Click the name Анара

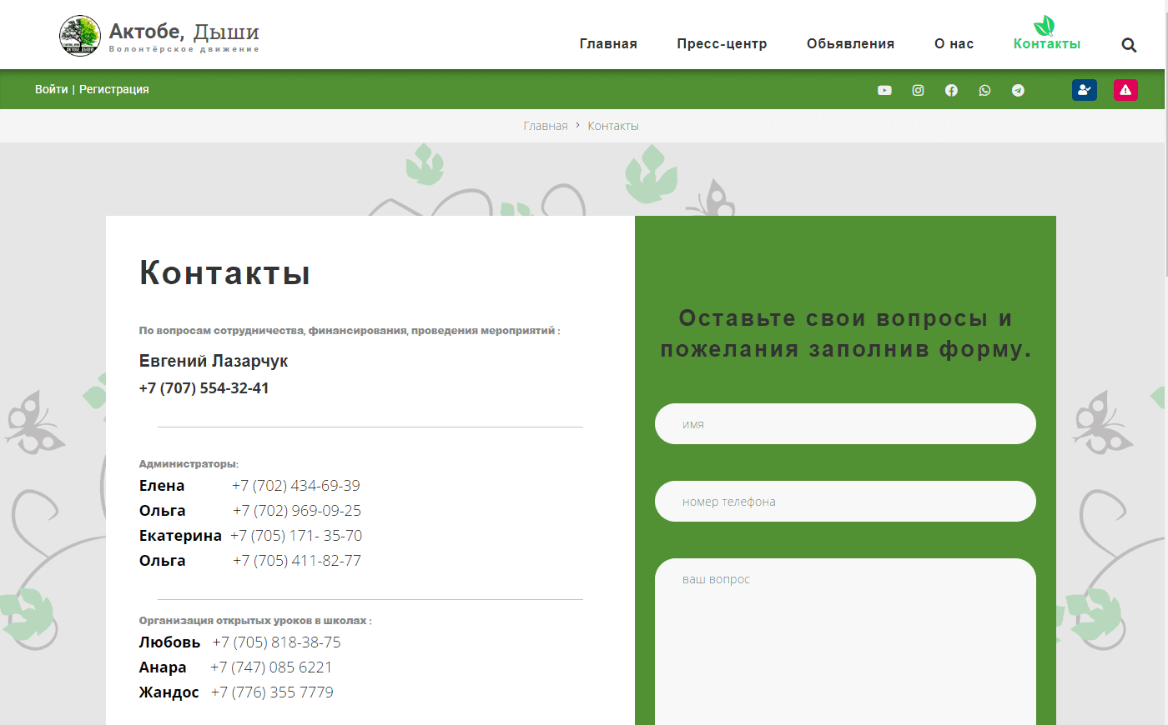pyautogui.click(x=163, y=667)
